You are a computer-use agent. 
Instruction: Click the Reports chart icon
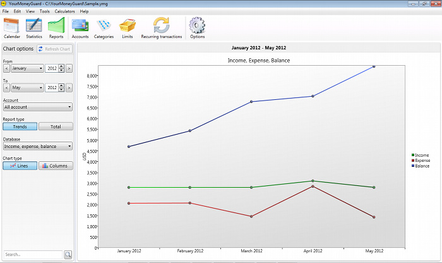point(56,28)
